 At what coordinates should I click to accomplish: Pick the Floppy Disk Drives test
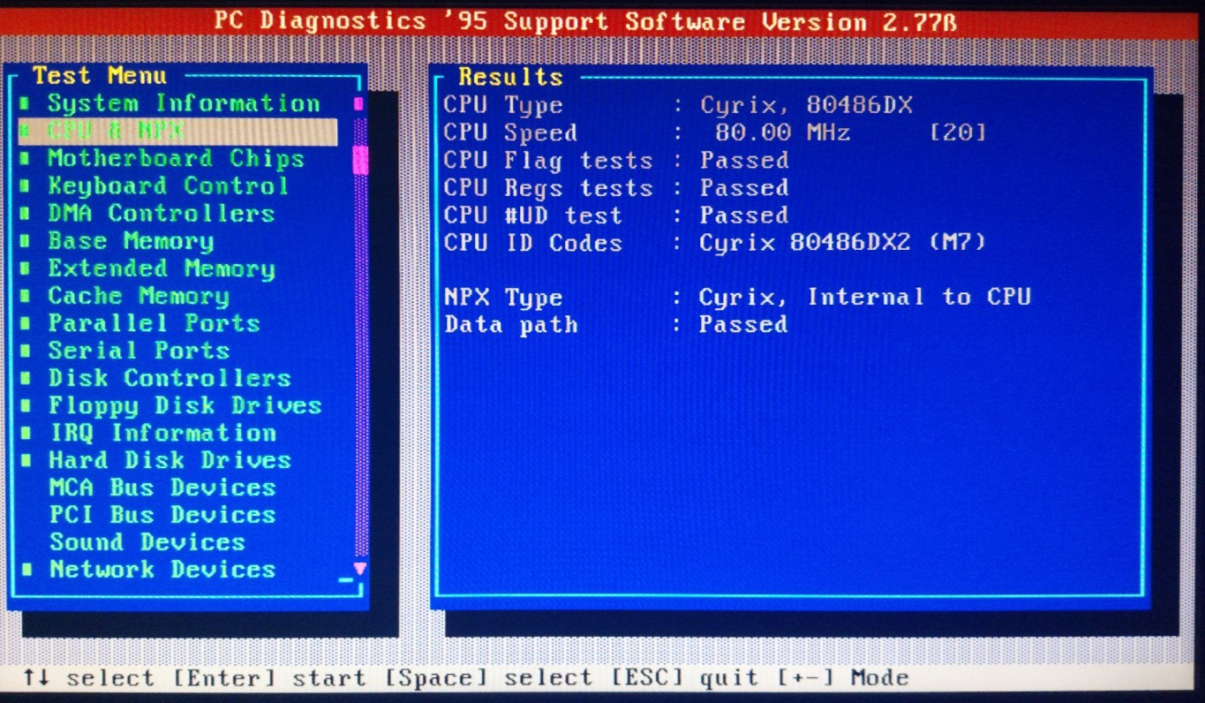pyautogui.click(x=185, y=405)
